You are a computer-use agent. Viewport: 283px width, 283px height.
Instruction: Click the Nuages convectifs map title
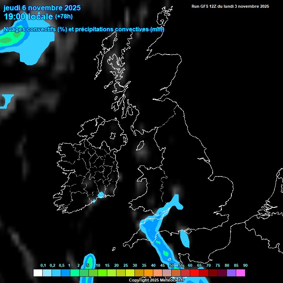pos(84,29)
